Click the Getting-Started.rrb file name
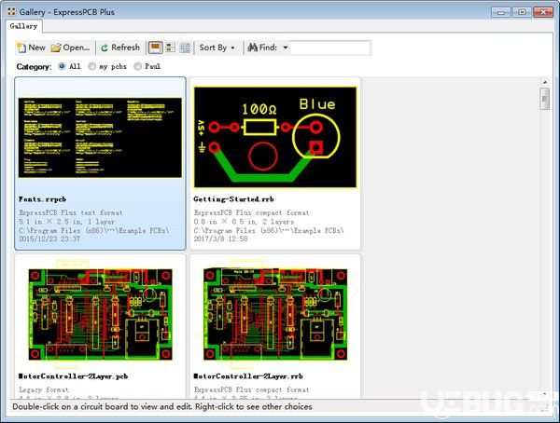The width and height of the screenshot is (560, 423). (x=233, y=199)
